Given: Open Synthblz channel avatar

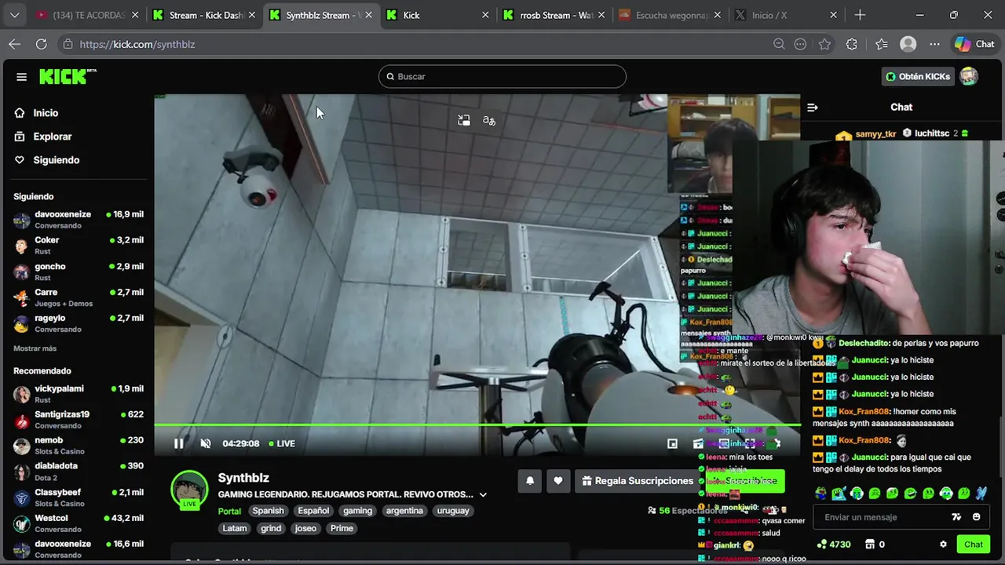Looking at the screenshot, I should click(x=189, y=490).
